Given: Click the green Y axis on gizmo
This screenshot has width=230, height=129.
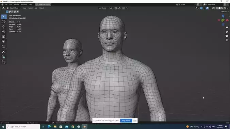Looking at the screenshot, I should click(223, 20).
